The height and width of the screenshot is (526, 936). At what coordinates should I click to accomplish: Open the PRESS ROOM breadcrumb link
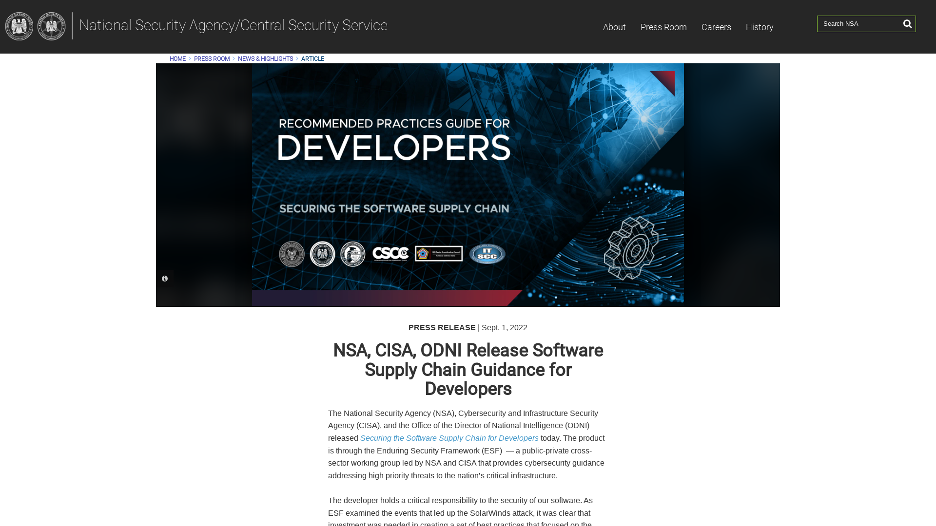point(212,58)
